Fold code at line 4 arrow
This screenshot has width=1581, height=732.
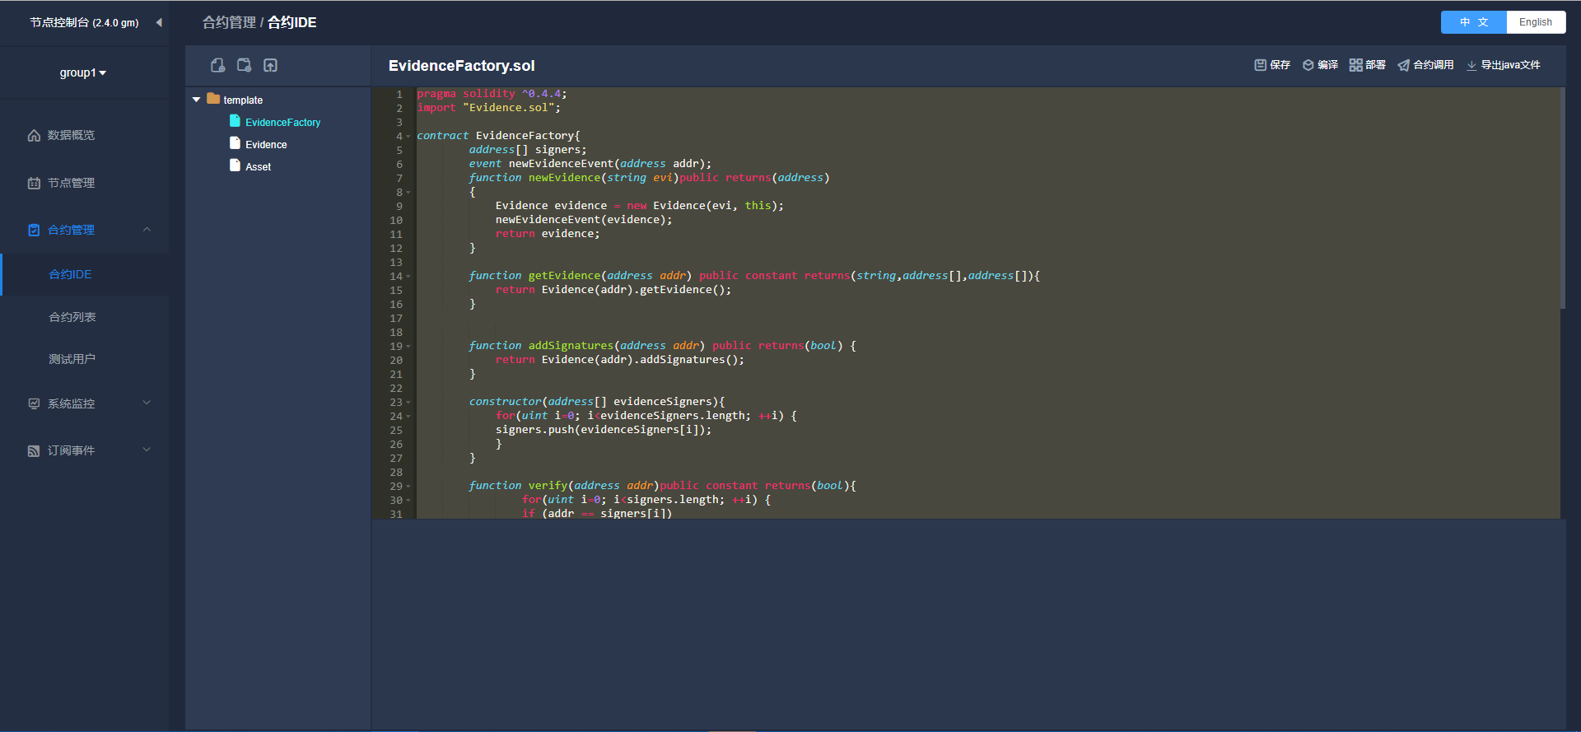pos(408,137)
